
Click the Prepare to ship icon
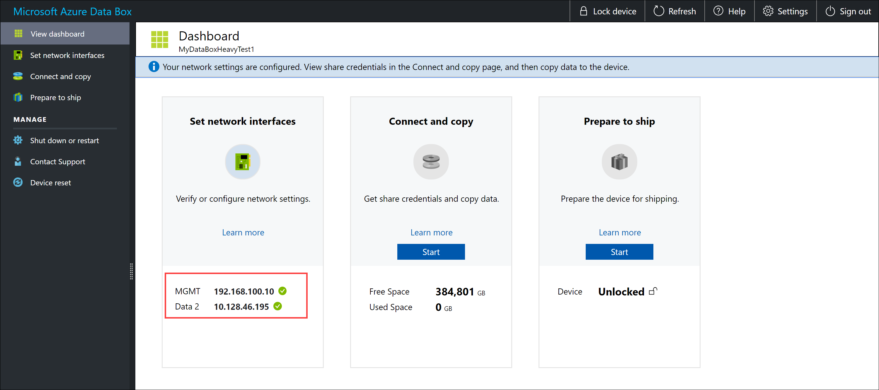(x=619, y=163)
